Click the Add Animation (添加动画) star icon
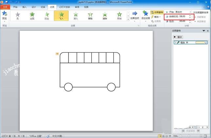The width and height of the screenshot is (211, 138). pyautogui.click(x=145, y=13)
